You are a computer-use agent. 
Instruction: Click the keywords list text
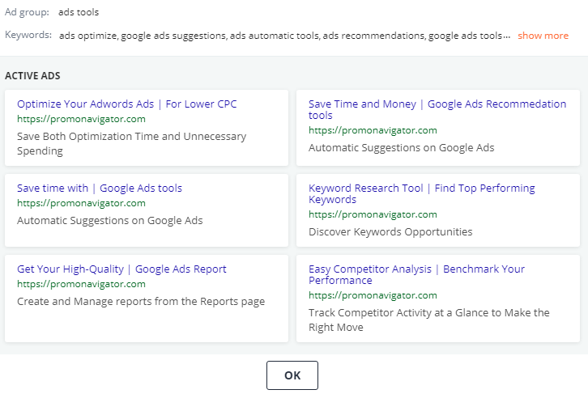coord(284,36)
